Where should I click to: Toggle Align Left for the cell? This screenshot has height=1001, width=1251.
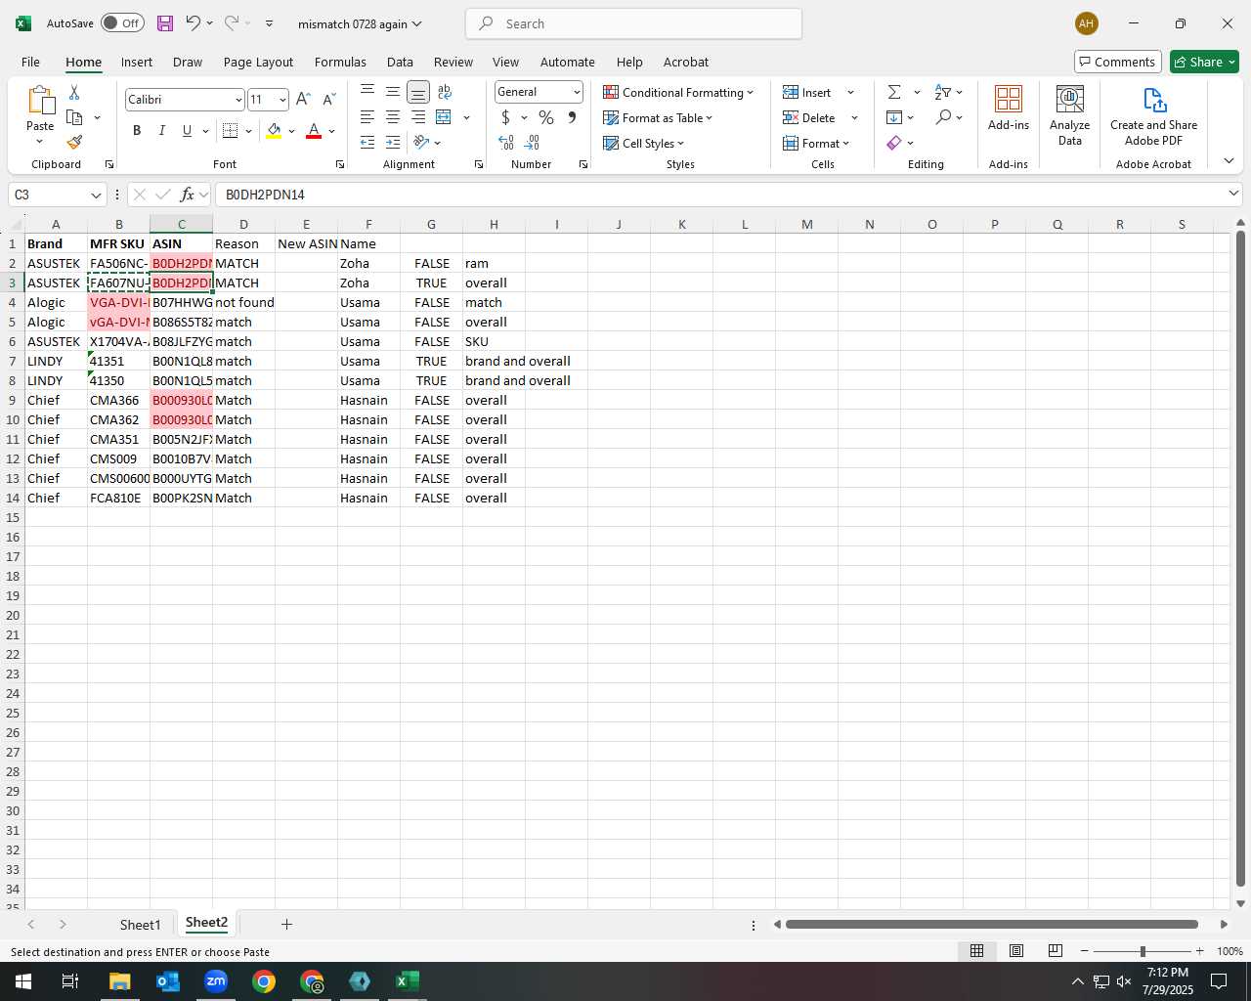pos(367,117)
